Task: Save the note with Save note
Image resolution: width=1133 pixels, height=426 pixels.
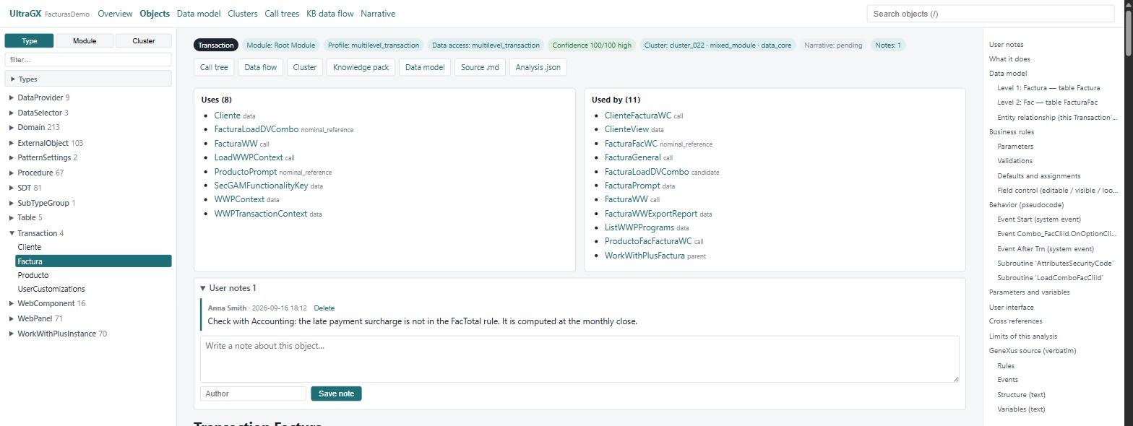Action: pos(336,394)
